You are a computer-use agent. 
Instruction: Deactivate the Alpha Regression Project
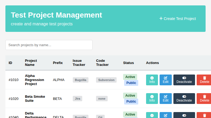coord(184,80)
